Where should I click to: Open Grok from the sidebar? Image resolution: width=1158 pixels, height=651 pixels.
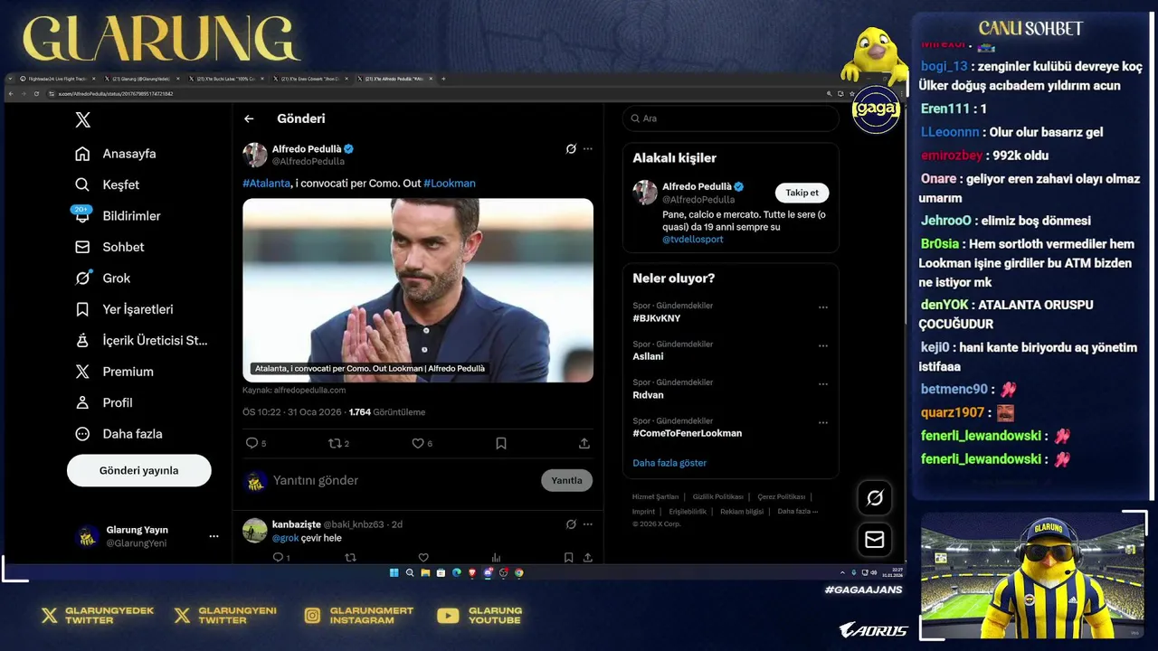coord(102,278)
